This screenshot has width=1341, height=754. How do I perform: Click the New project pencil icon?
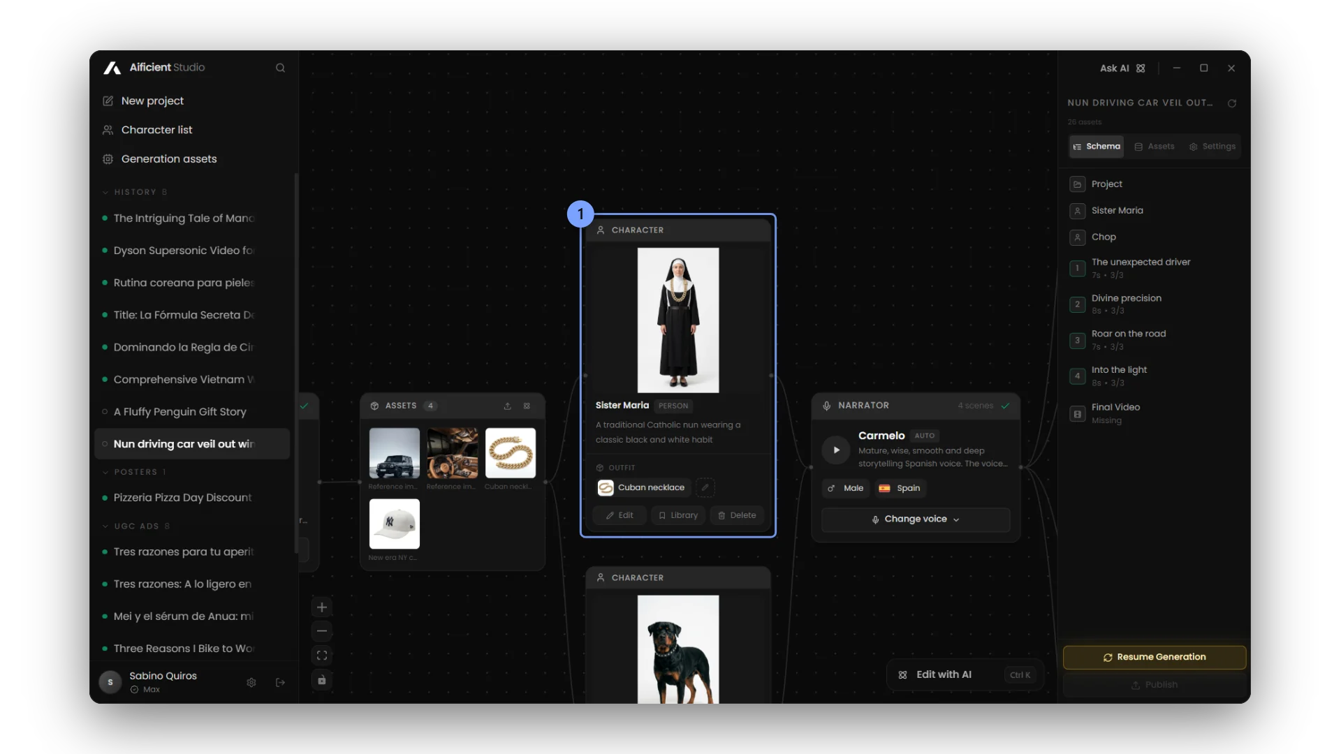(x=108, y=101)
